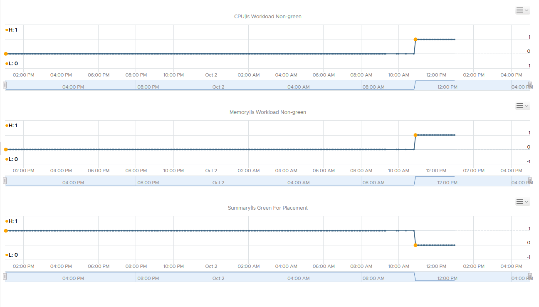539x307 pixels.
Task: Open the Summary Green For Placement chart menu
Action: tap(522, 202)
